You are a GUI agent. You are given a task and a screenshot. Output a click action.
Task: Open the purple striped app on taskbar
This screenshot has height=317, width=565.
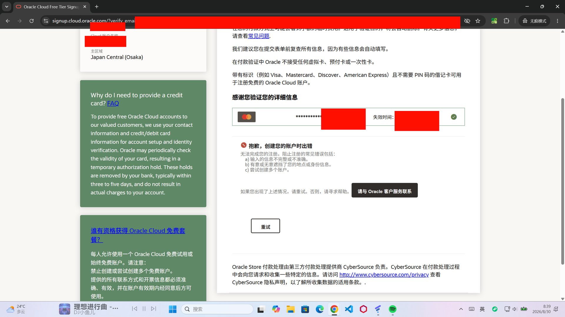(378, 309)
